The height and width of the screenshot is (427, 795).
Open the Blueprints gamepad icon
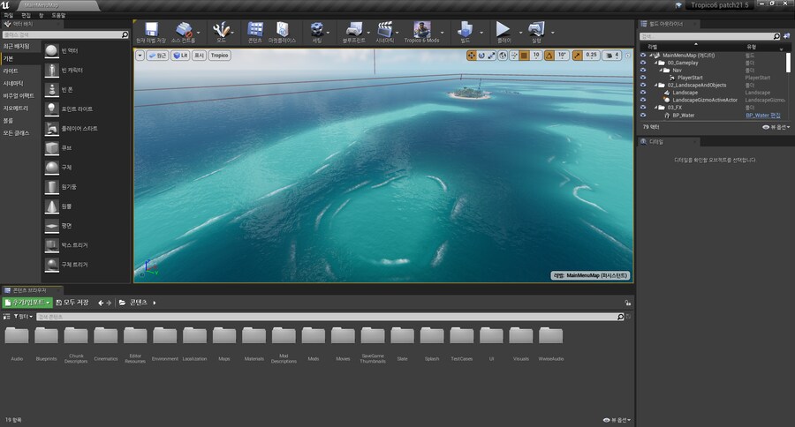pos(353,30)
